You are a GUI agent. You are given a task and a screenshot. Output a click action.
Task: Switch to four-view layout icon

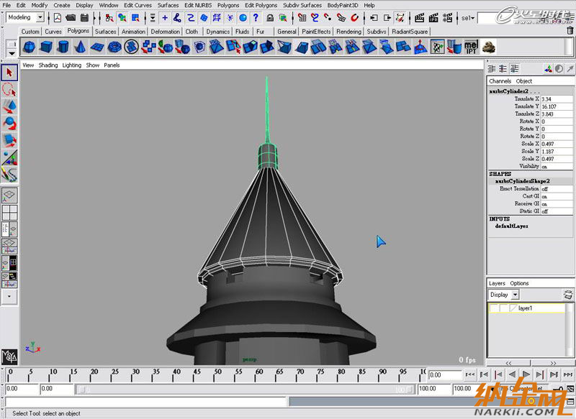tap(9, 212)
